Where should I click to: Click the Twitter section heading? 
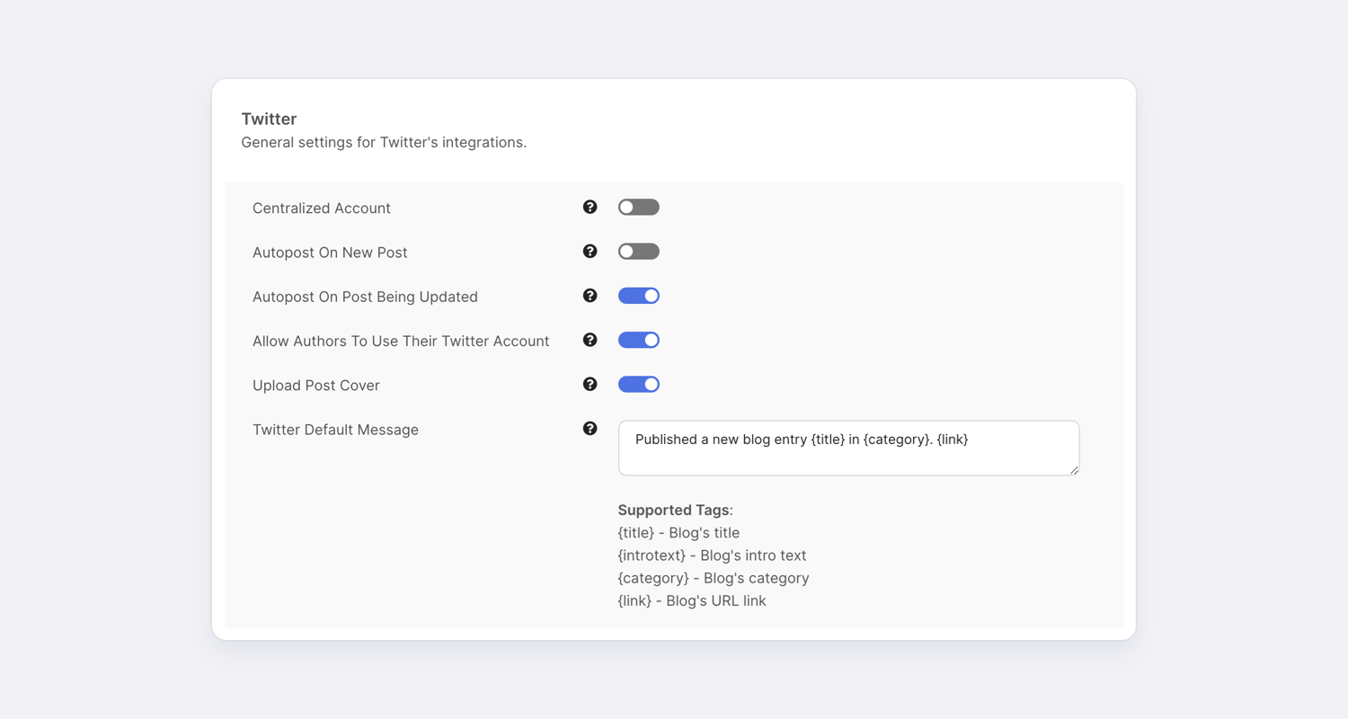click(269, 119)
